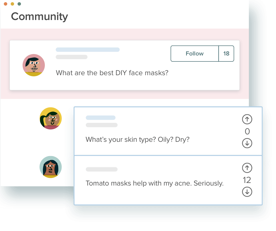Upvote the skin type reply
The width and height of the screenshot is (276, 231).
(x=247, y=119)
